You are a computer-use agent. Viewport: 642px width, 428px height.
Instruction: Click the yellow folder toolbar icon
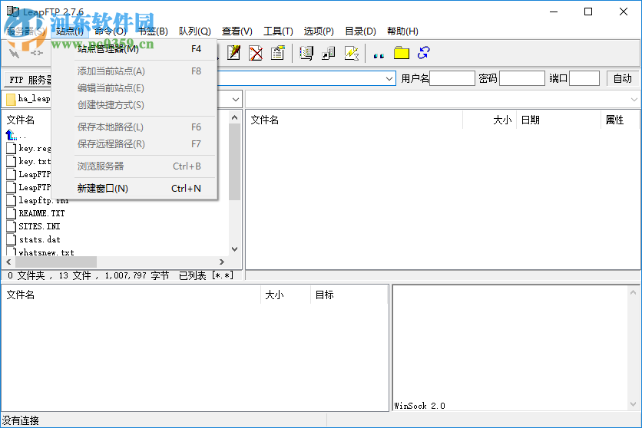coord(401,53)
